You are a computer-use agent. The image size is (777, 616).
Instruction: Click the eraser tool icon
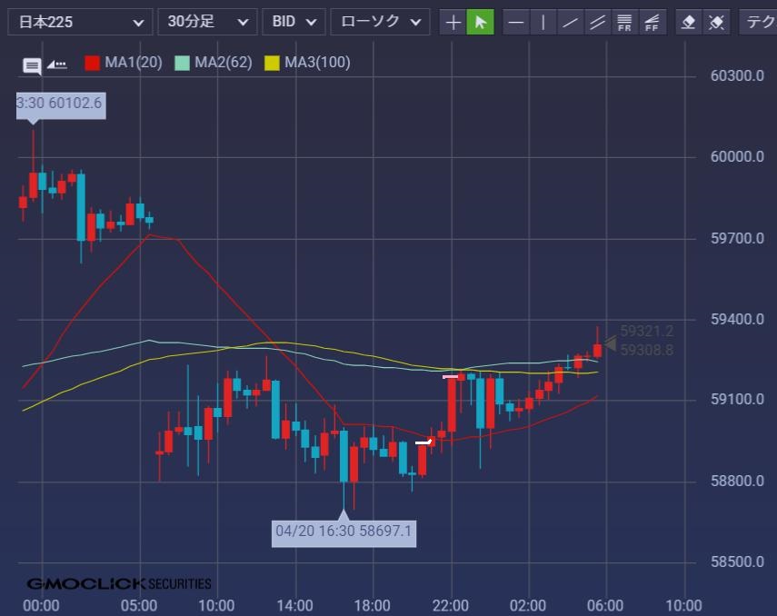pos(689,22)
